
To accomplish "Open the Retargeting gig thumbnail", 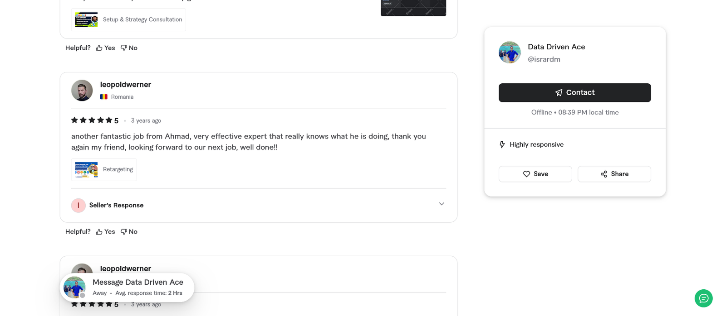I will pyautogui.click(x=86, y=169).
